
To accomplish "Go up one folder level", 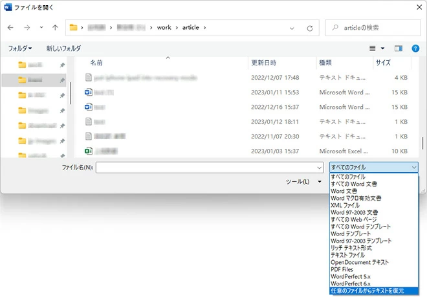I will [56, 28].
